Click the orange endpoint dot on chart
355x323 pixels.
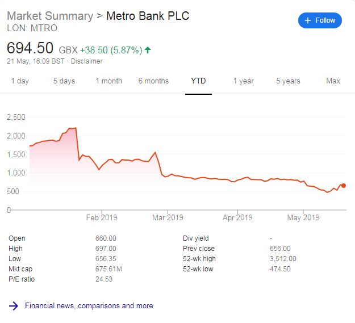(344, 186)
